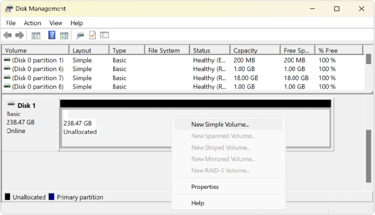
Task: Sort the volume list by Capacity column
Action: pyautogui.click(x=246, y=50)
